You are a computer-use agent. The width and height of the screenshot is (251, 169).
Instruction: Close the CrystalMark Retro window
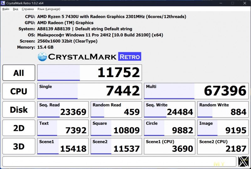[245, 3]
